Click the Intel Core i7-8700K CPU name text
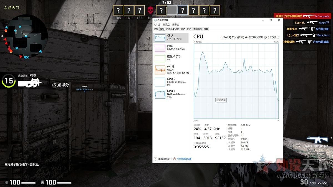 [x=250, y=37]
